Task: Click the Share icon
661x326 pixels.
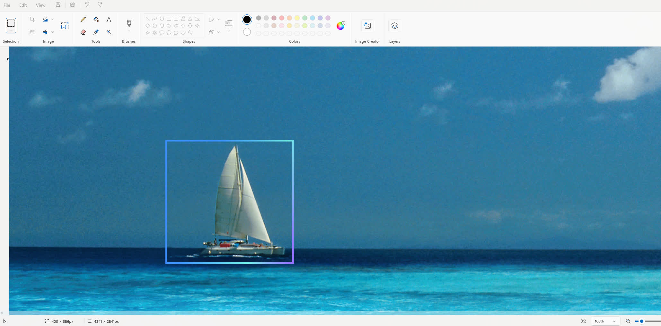Action: (x=73, y=5)
